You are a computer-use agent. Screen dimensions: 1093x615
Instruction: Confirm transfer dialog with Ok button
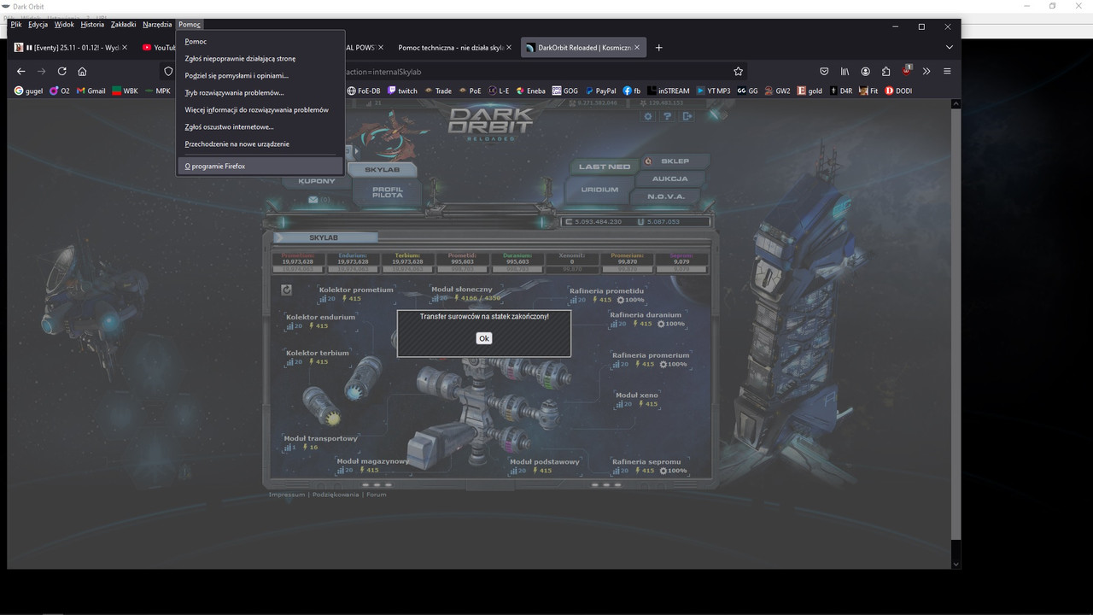pos(484,338)
